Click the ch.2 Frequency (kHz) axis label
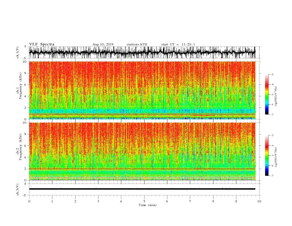Viewport: 292px width, 226px height. [19, 147]
